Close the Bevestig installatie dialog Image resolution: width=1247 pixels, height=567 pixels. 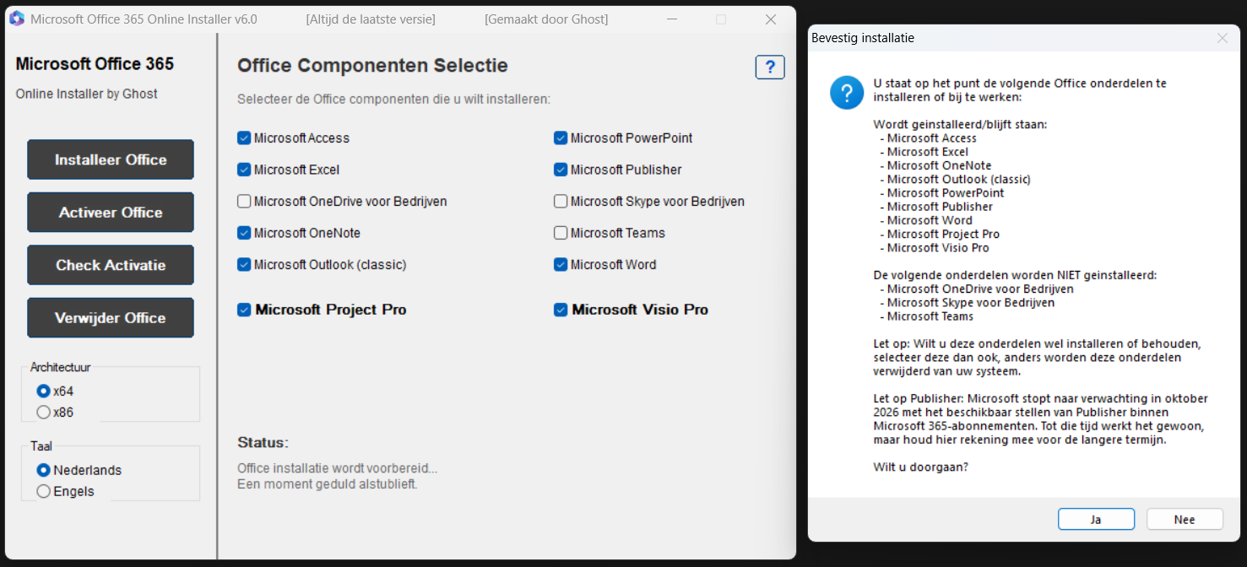coord(1222,38)
